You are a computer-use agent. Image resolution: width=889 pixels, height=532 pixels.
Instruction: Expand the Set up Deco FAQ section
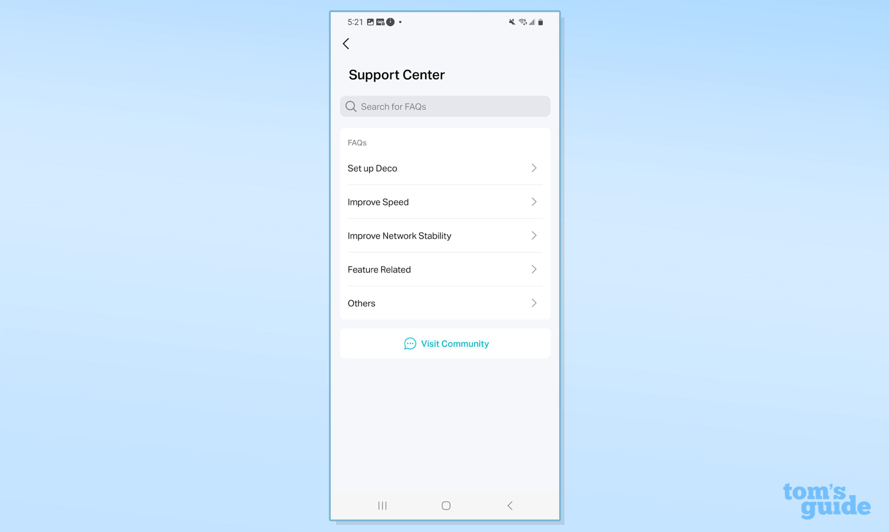pos(445,168)
